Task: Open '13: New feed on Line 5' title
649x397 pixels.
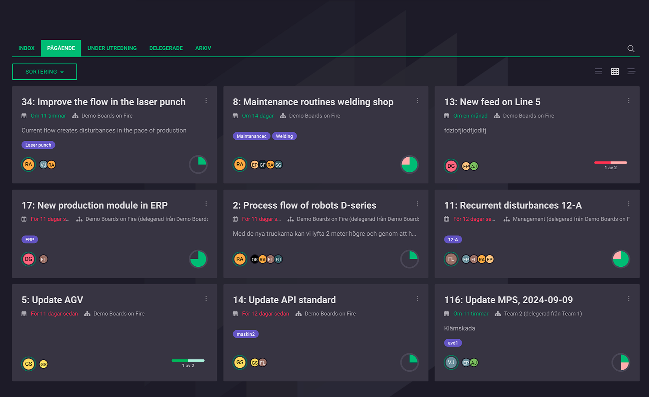Action: coord(492,102)
